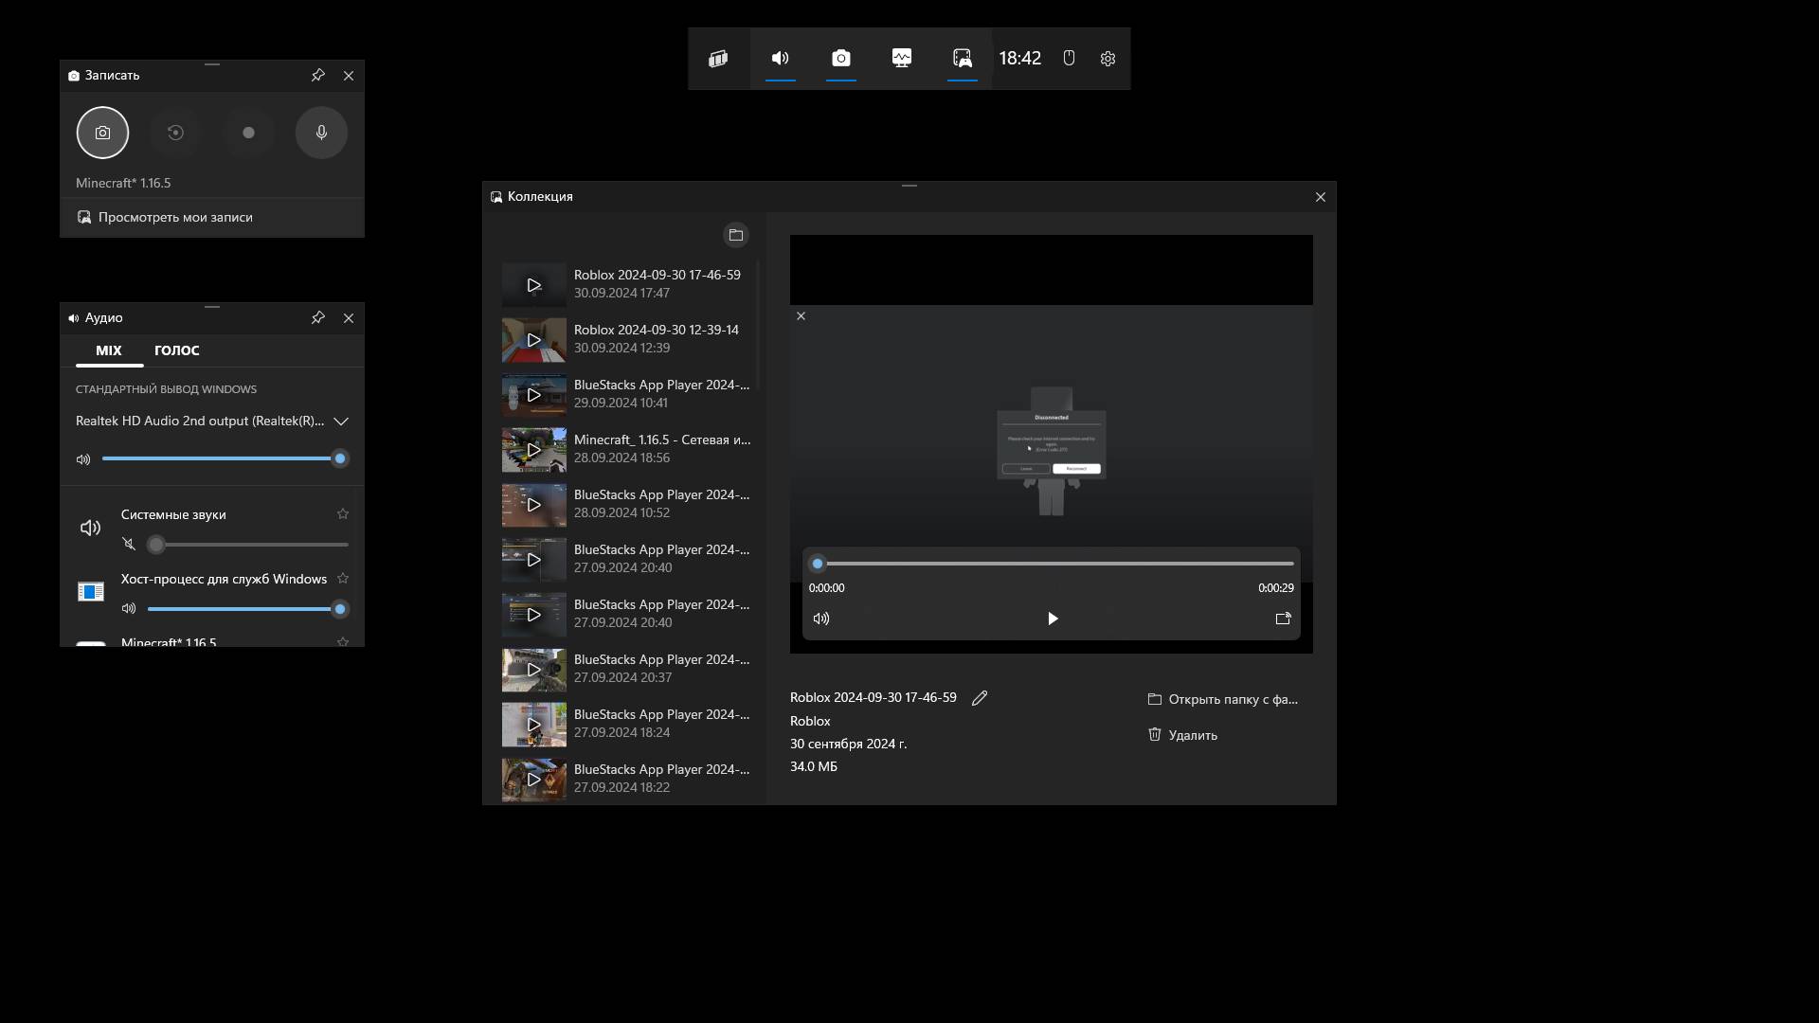This screenshot has height=1023, width=1819.
Task: Select the Minecraft_ 1.16.5 recording
Action: pyautogui.click(x=627, y=449)
